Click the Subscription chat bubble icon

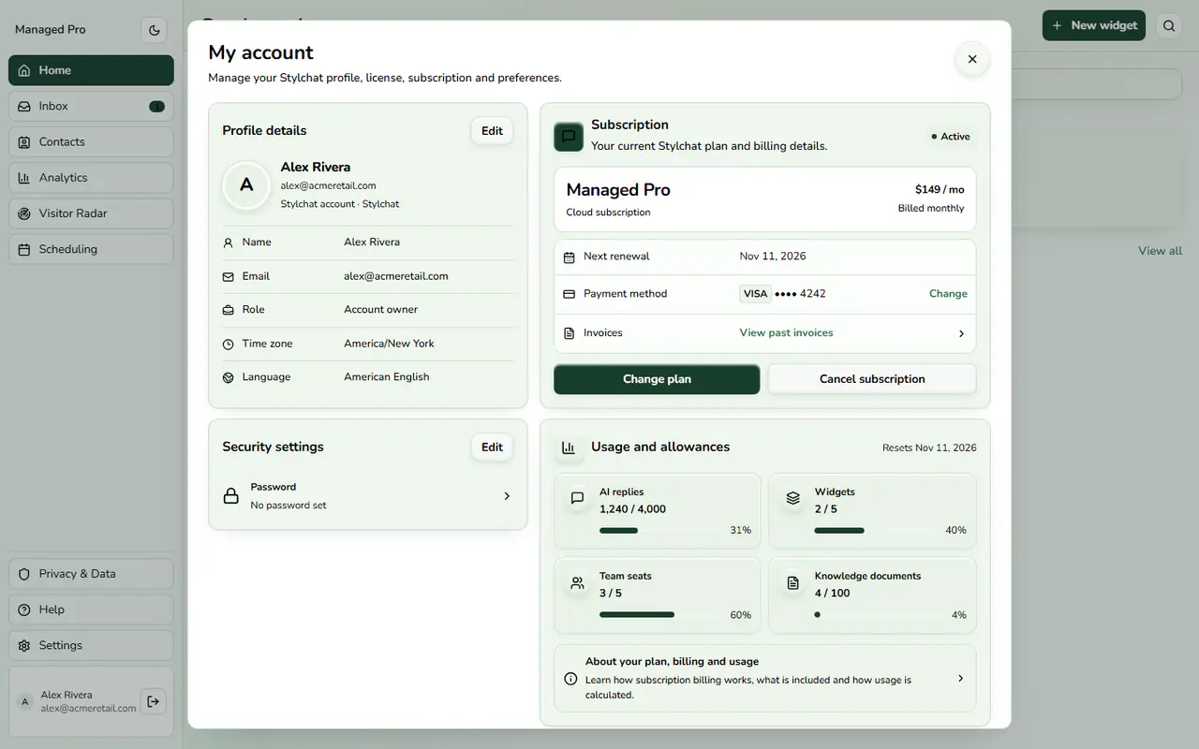pos(568,137)
